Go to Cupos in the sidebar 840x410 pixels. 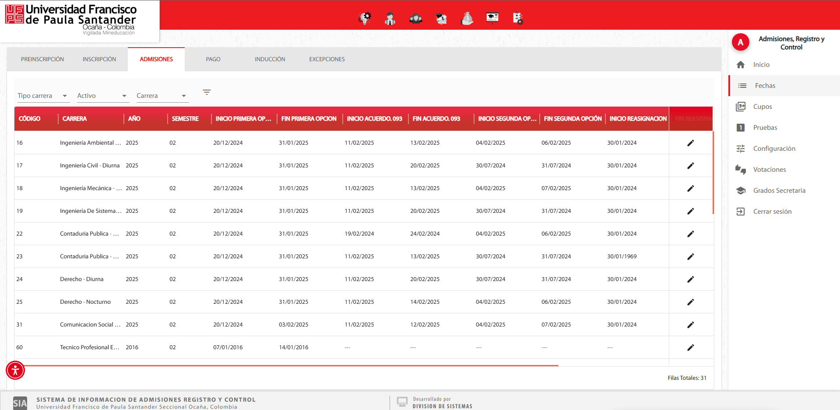tap(762, 107)
